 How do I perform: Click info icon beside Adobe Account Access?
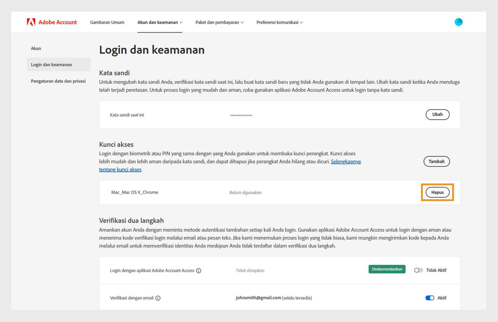[199, 271]
